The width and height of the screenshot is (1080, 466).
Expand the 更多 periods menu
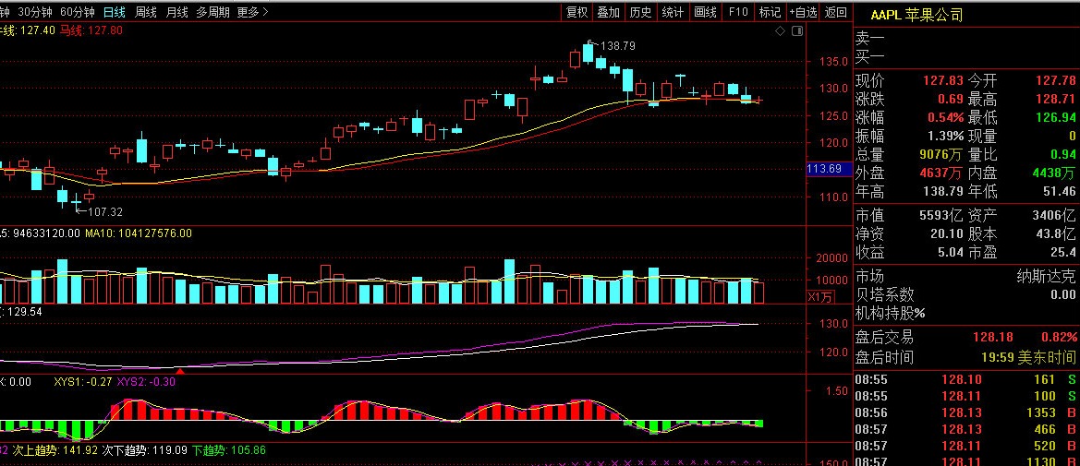pos(253,12)
